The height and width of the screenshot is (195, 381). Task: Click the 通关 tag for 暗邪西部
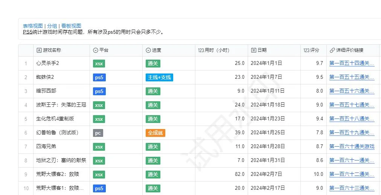pyautogui.click(x=153, y=91)
